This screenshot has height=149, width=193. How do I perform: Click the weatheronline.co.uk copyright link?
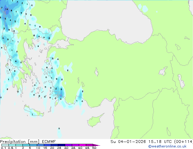pos(171,146)
